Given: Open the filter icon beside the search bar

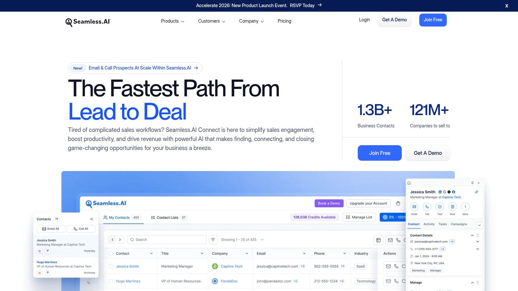Looking at the screenshot, I should pos(213,240).
